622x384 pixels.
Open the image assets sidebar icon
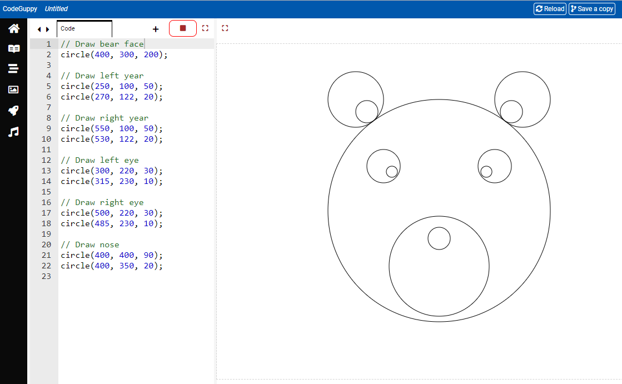pos(13,89)
